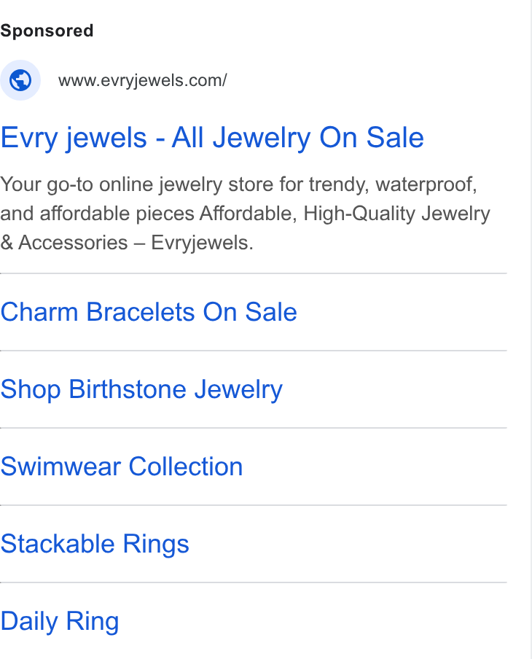532x659 pixels.
Task: Click the High-Quality Jewelry text in the description
Action: (396, 214)
